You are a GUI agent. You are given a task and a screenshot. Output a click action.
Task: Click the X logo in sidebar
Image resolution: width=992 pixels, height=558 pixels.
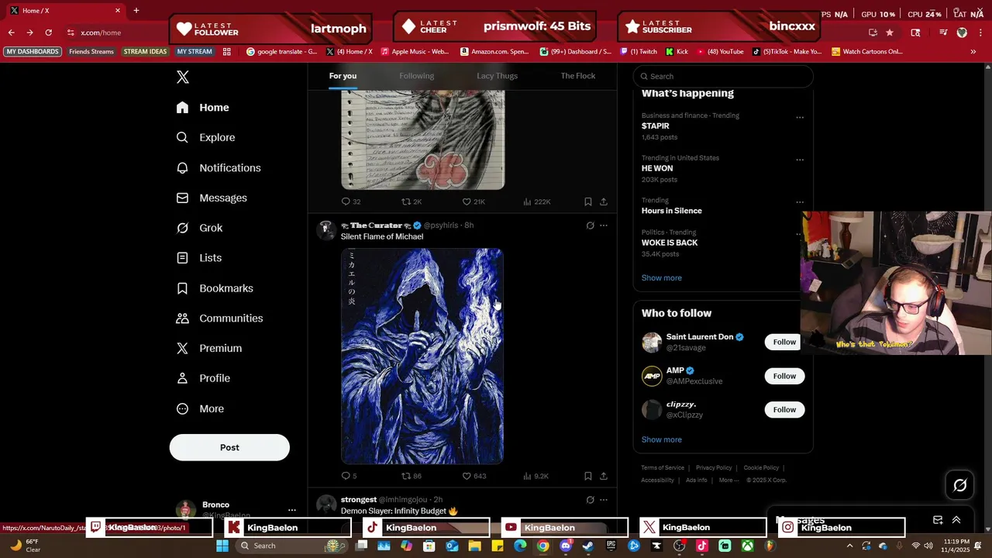(x=183, y=77)
